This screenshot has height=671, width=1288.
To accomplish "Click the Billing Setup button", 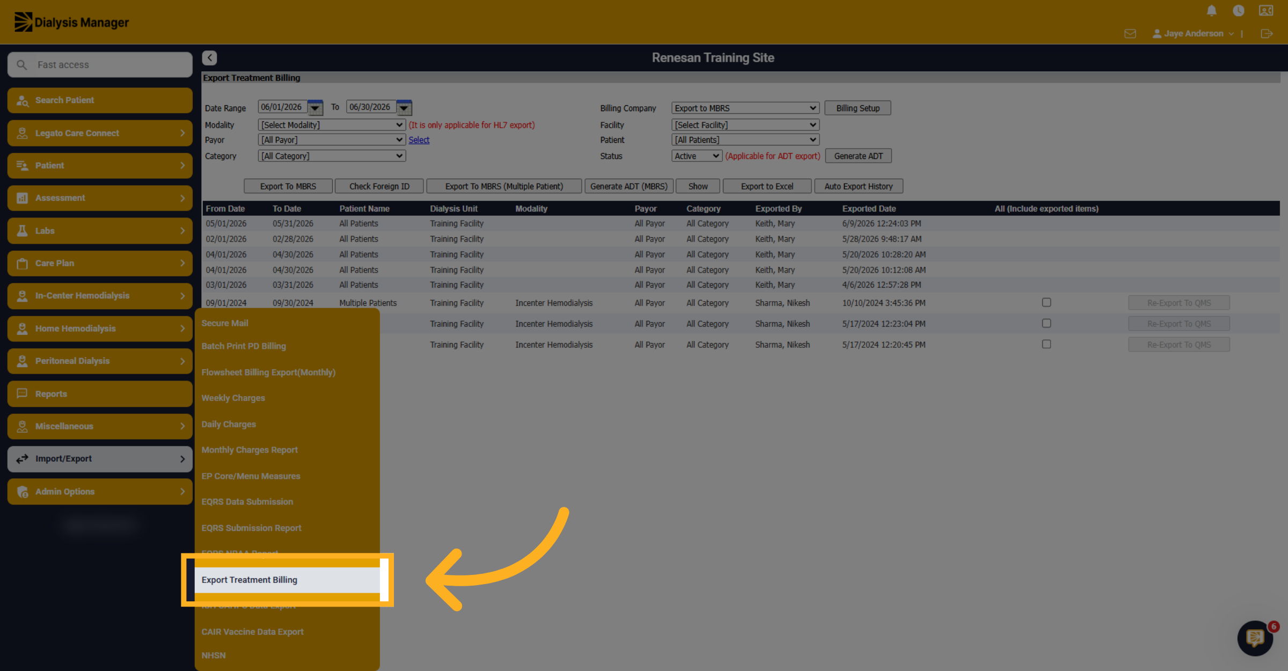I will click(x=858, y=108).
